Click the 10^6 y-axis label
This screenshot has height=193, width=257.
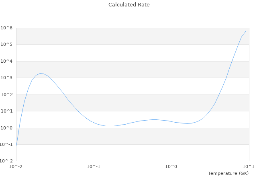[7, 28]
